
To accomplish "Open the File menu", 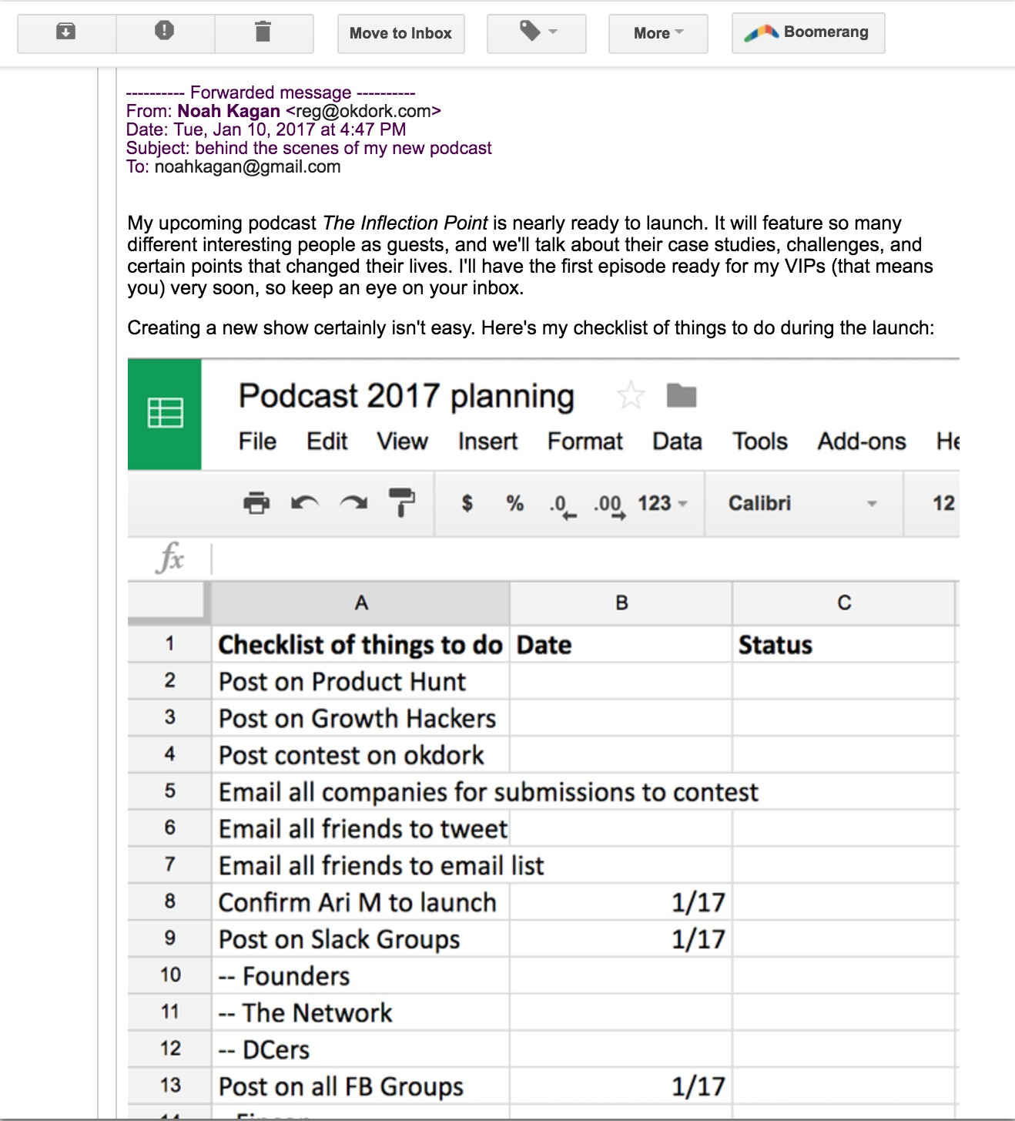I will [257, 441].
